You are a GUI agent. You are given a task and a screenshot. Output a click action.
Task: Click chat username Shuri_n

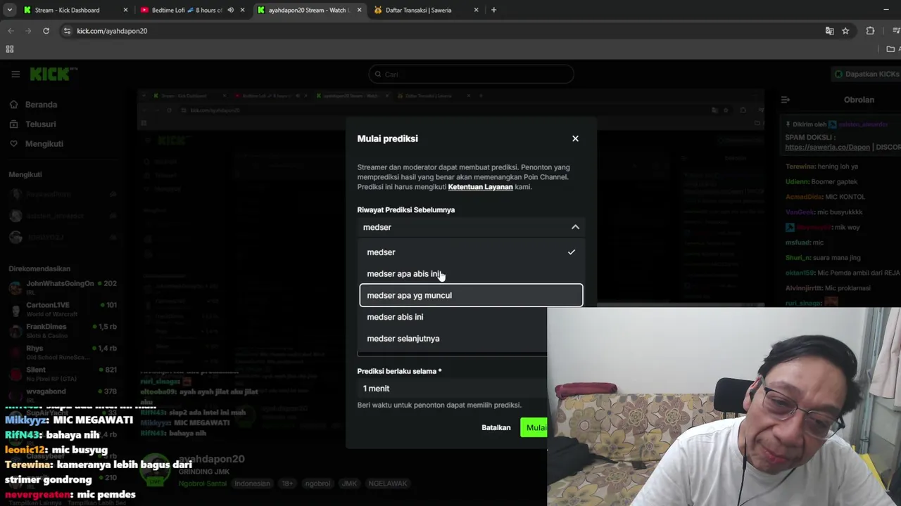click(798, 258)
